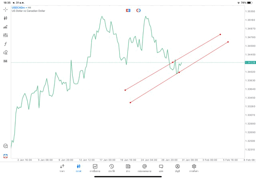
Task: Select the upper red trendline endpoint handle
Action: (x=220, y=34)
